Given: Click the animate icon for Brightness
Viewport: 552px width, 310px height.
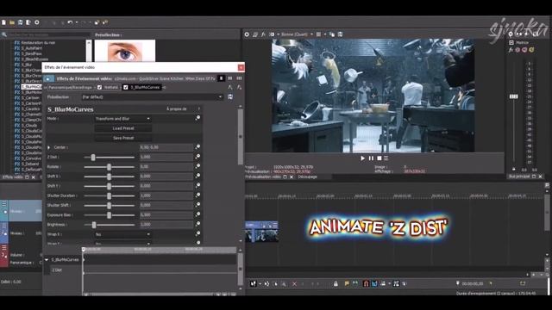Looking at the screenshot, I should coord(198,224).
